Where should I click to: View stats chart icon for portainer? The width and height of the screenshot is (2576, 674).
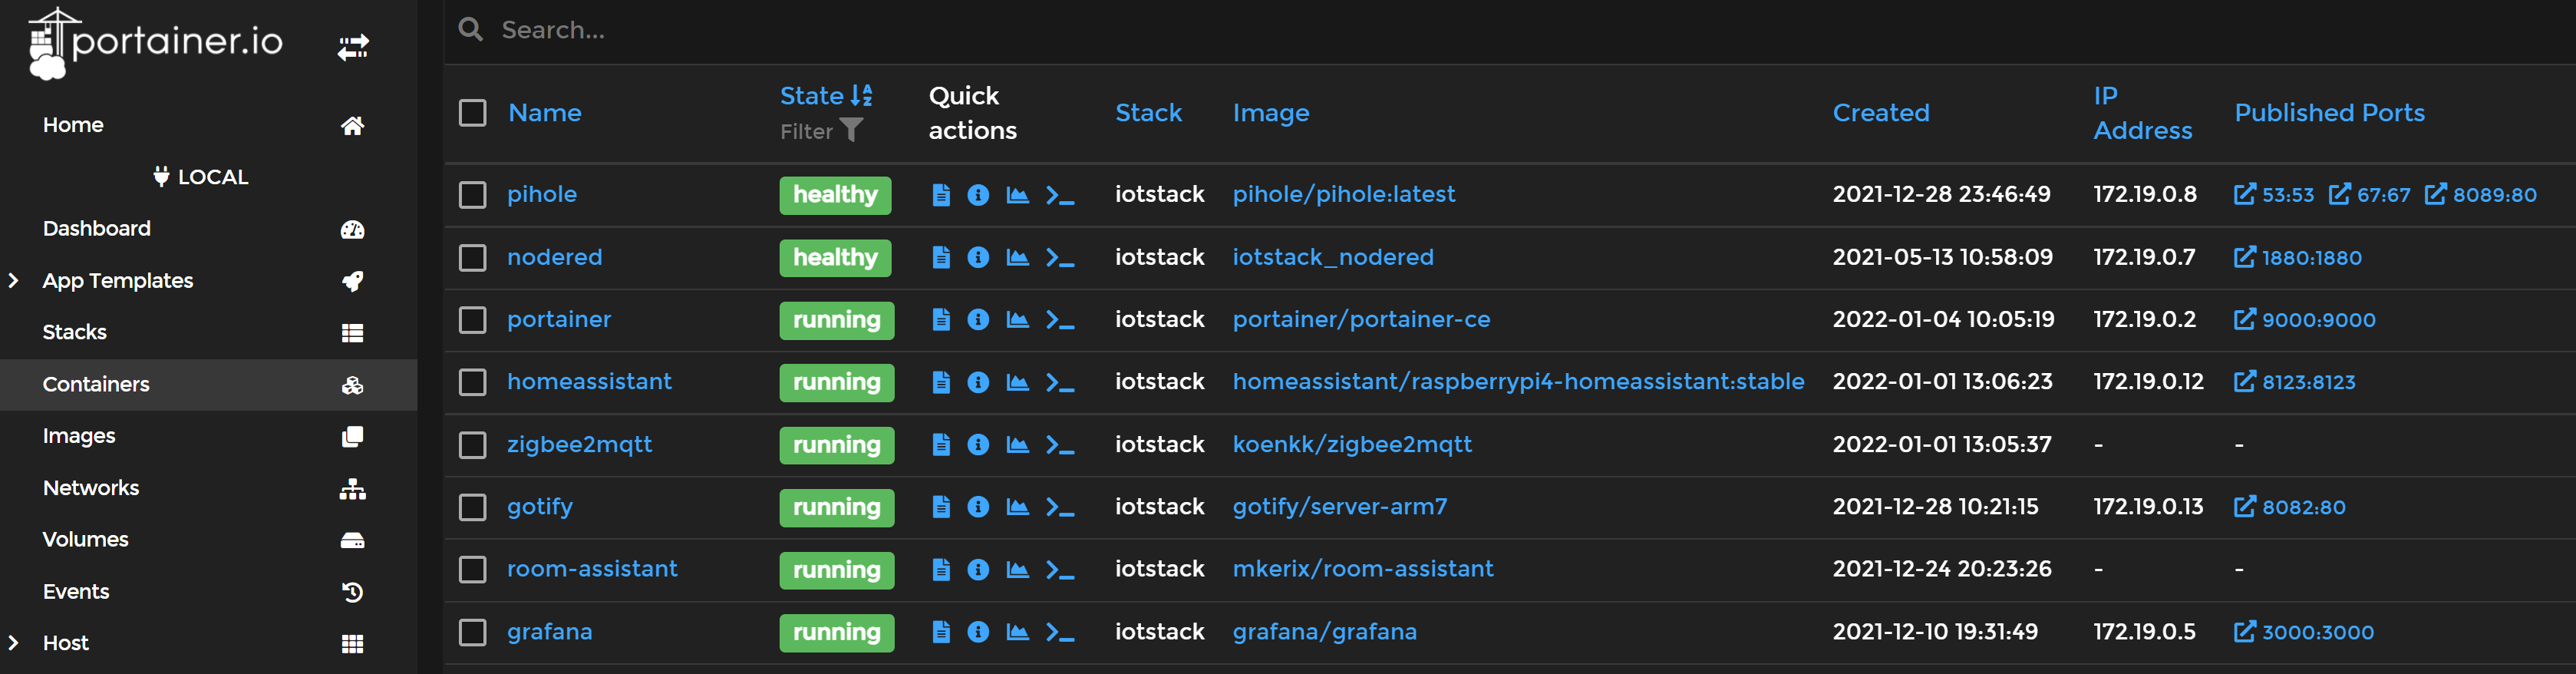tap(1017, 319)
